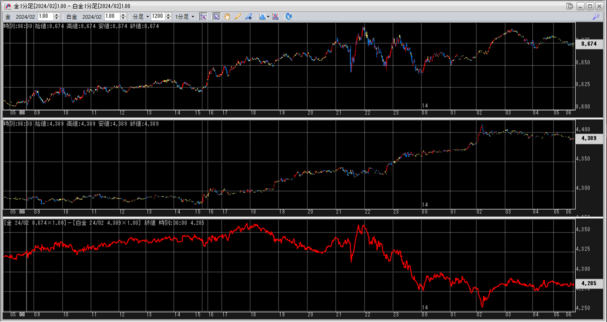The height and width of the screenshot is (322, 607).
Task: Click the detach window icon in title bar
Action: coord(569,6)
